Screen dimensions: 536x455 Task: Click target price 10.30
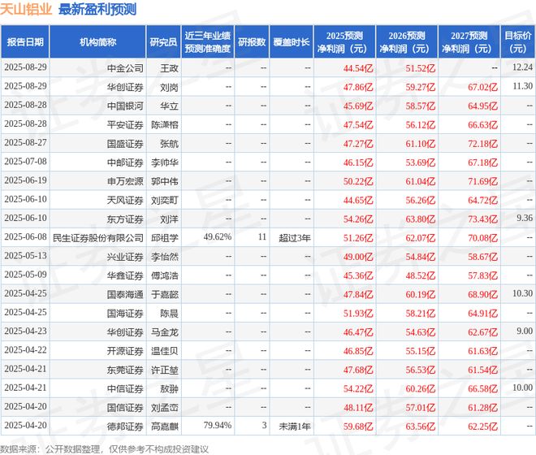[x=522, y=293]
